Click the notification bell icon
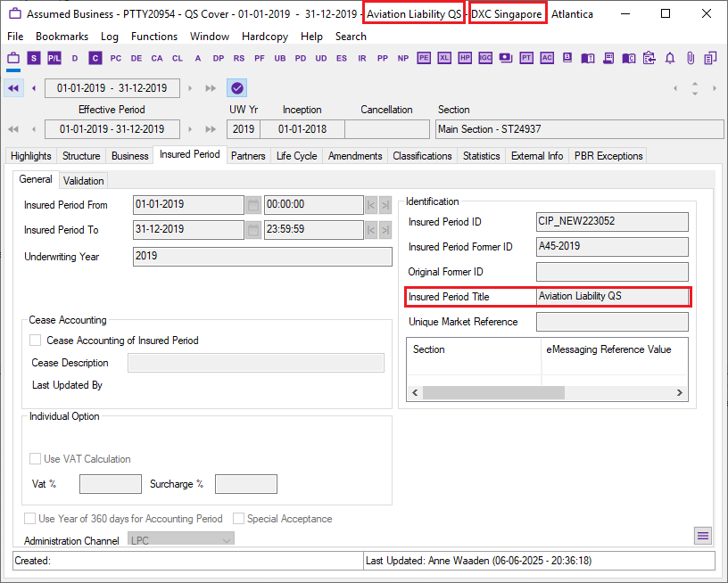Image resolution: width=728 pixels, height=583 pixels. [670, 58]
